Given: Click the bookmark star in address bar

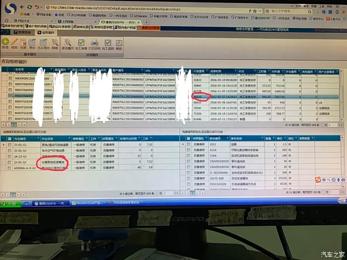Looking at the screenshot, I should (255, 10).
